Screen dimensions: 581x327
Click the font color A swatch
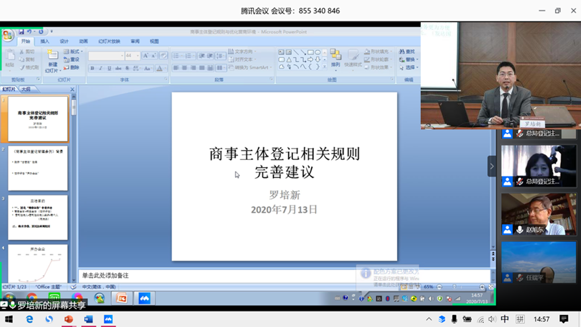point(159,68)
